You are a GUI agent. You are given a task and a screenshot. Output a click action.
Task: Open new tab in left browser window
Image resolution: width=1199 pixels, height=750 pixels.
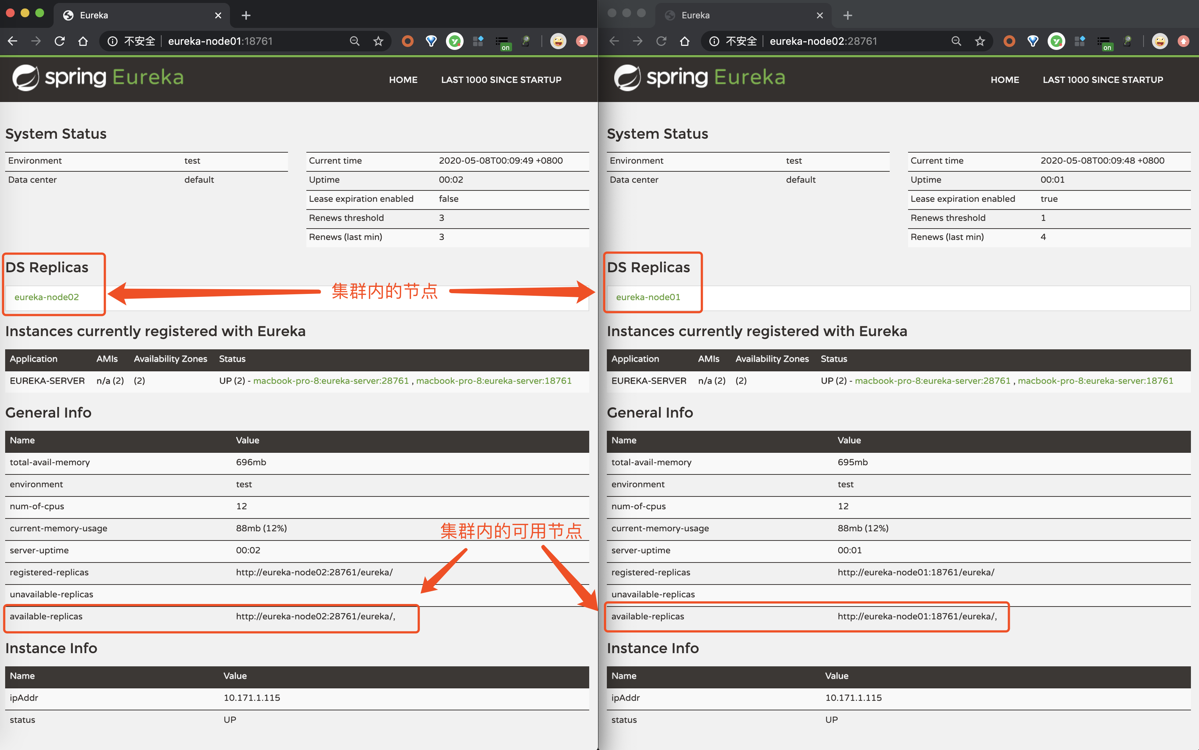(246, 15)
